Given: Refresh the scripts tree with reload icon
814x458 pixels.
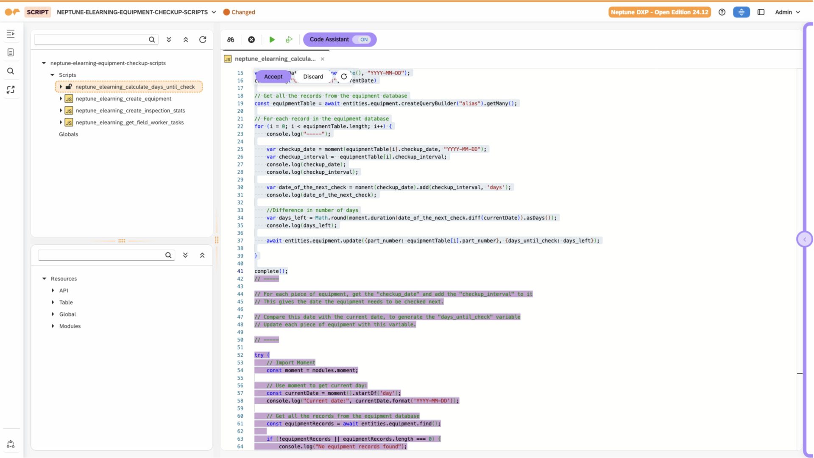Looking at the screenshot, I should pyautogui.click(x=203, y=39).
